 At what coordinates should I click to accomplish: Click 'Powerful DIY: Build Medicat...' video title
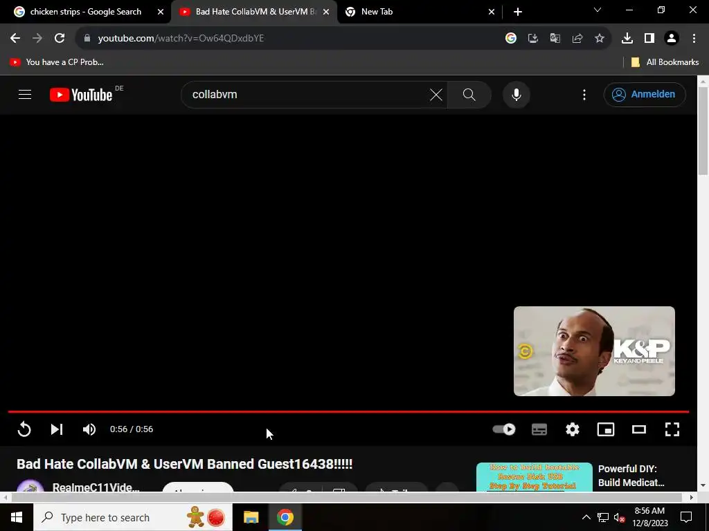pos(631,476)
